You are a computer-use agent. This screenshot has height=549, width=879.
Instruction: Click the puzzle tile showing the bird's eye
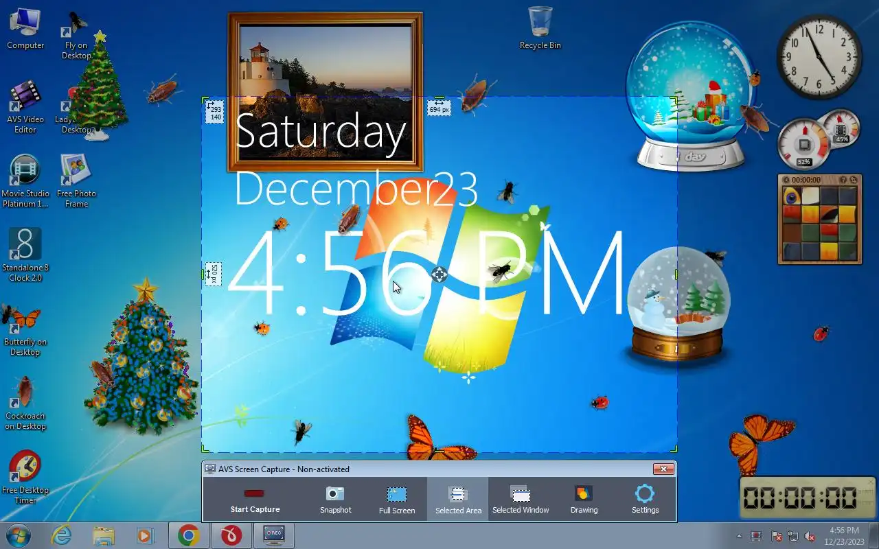tap(792, 196)
